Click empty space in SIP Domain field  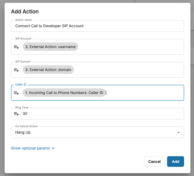(129, 70)
